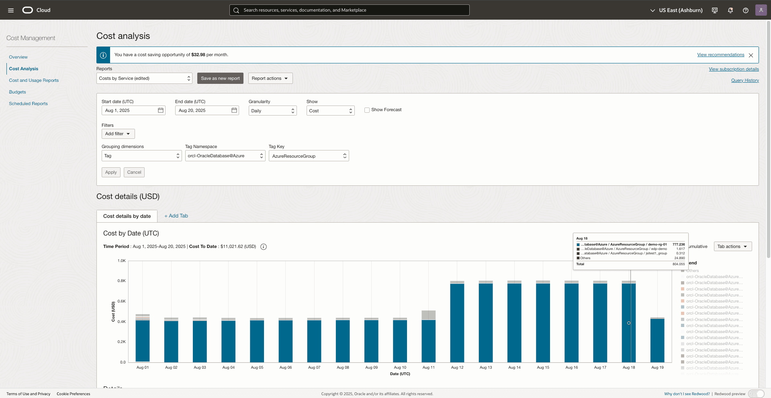Open the Cloud Shell developer tools icon
The width and height of the screenshot is (771, 398).
click(715, 10)
